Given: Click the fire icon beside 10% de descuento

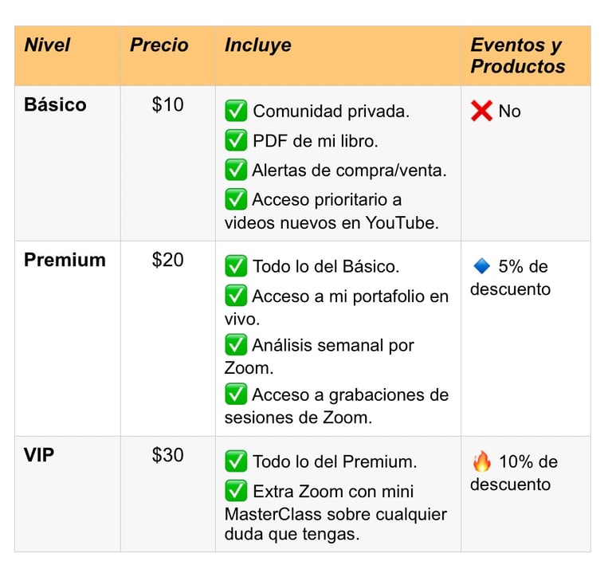Looking at the screenshot, I should 481,461.
